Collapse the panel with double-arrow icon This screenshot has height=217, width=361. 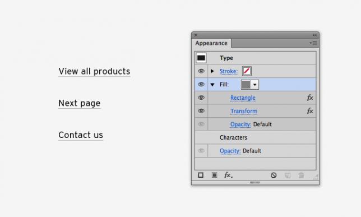[x=314, y=35]
